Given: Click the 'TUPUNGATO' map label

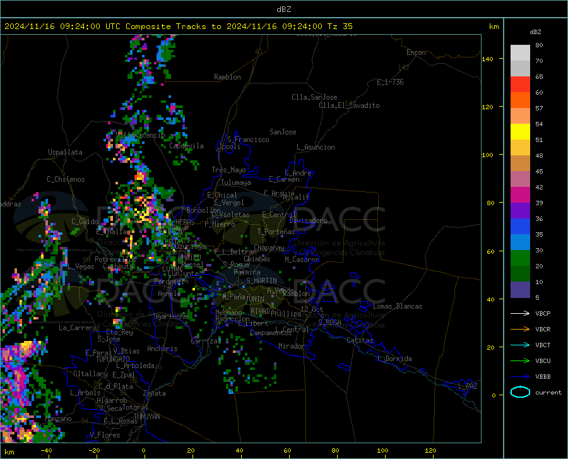Looking at the screenshot, I should tap(113, 359).
